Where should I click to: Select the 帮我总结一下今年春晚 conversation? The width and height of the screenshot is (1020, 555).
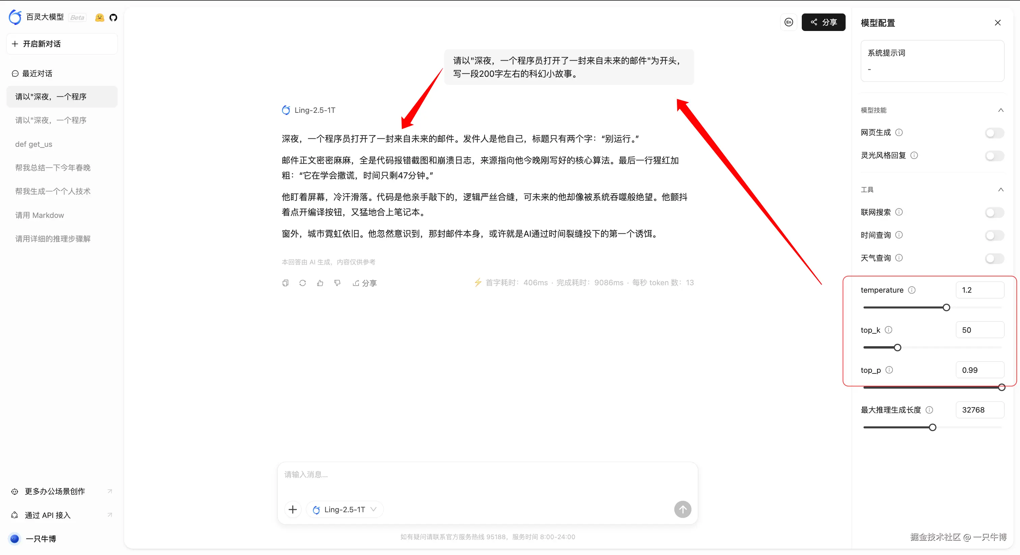tap(53, 167)
